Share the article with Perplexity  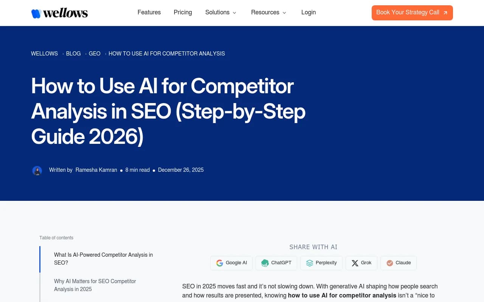point(321,263)
